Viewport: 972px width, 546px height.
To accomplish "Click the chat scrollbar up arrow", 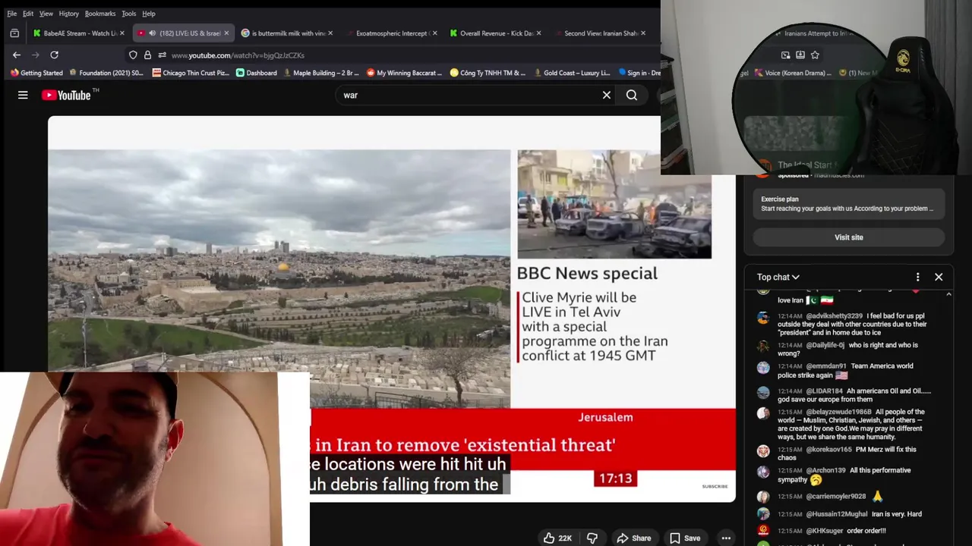I will click(x=948, y=294).
